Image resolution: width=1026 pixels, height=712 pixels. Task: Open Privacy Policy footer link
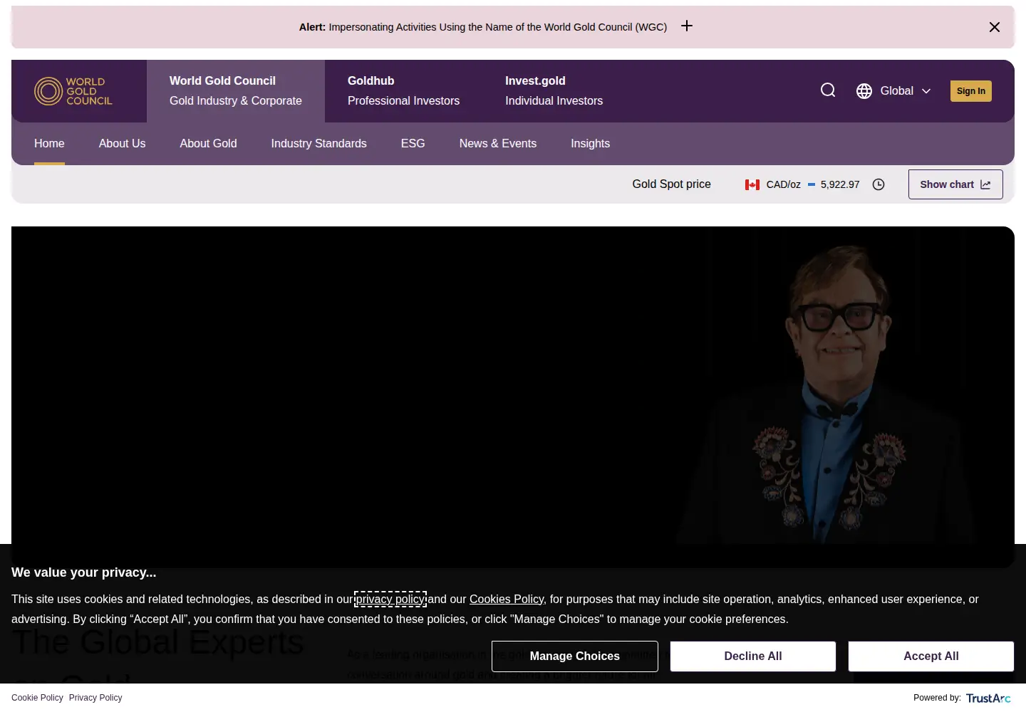95,698
